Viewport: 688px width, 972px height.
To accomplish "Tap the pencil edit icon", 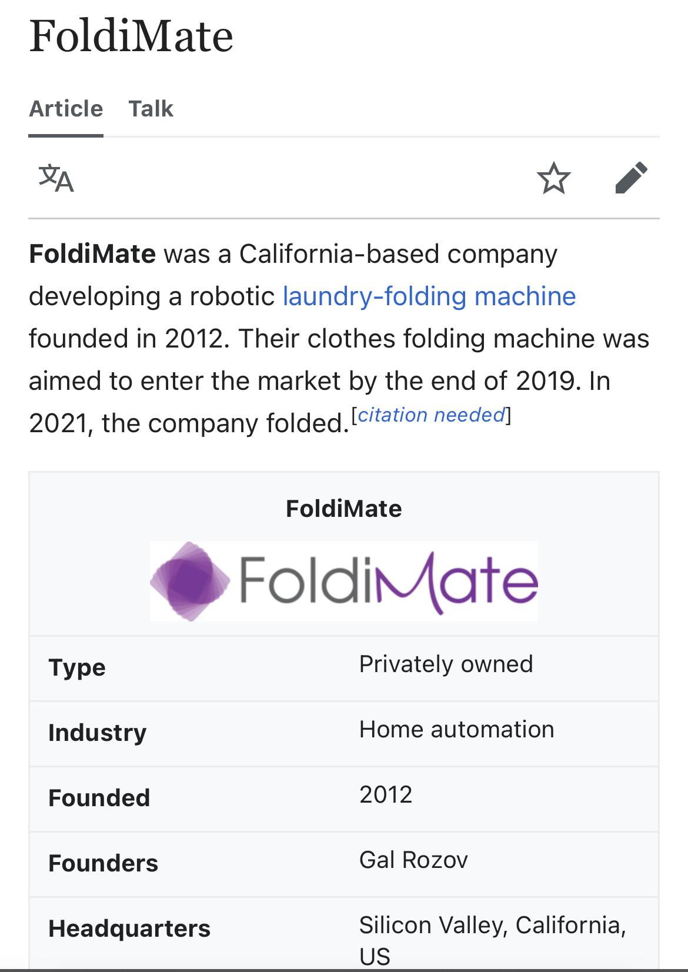I will click(x=631, y=178).
